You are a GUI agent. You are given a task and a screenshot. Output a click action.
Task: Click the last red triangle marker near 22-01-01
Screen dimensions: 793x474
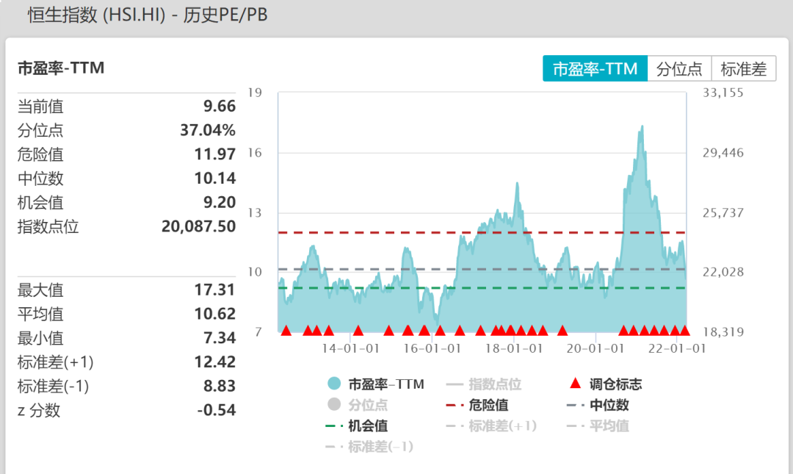[x=685, y=331]
